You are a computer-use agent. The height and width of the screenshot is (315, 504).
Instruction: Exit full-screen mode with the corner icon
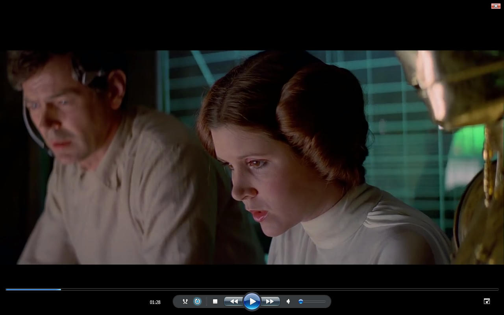tap(487, 301)
